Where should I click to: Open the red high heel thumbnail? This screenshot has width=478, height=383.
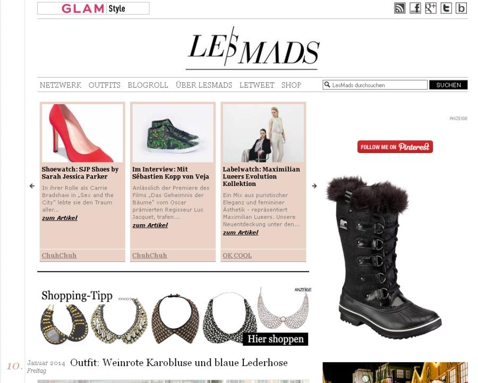82,133
